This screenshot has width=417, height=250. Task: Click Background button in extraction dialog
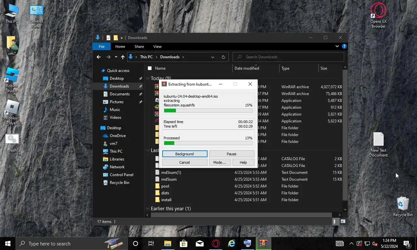click(x=184, y=154)
